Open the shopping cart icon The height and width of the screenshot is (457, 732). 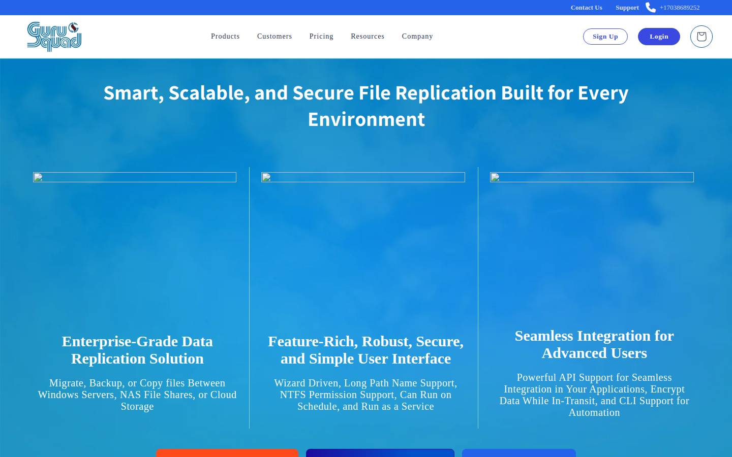701,37
